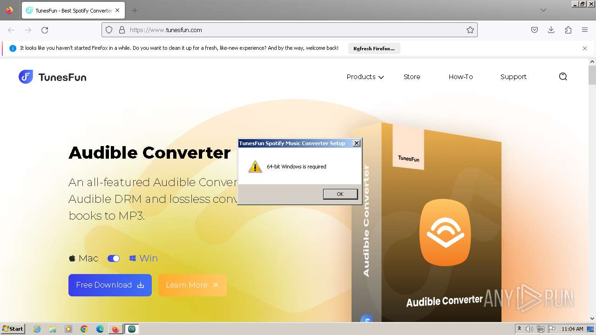Open the How-To page

pos(461,77)
